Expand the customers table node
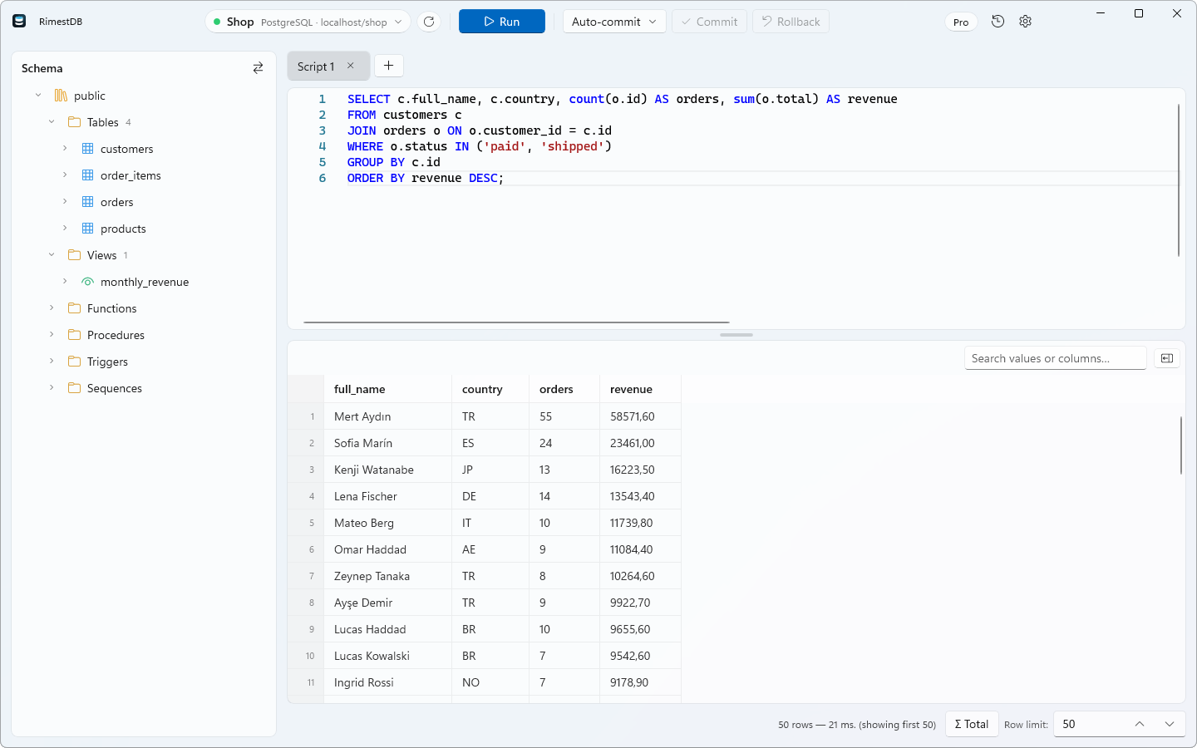The height and width of the screenshot is (748, 1197). (65, 149)
